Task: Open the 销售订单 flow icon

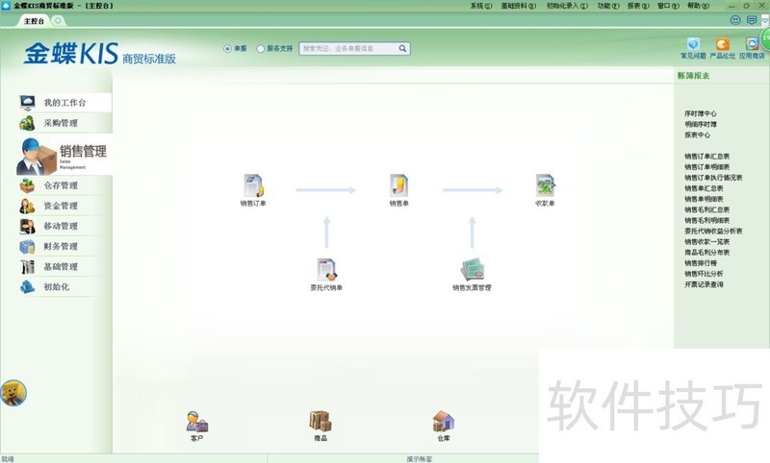Action: pos(253,190)
